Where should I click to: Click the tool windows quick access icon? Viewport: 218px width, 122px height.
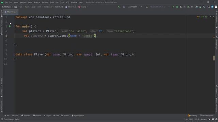click(x=2, y=119)
